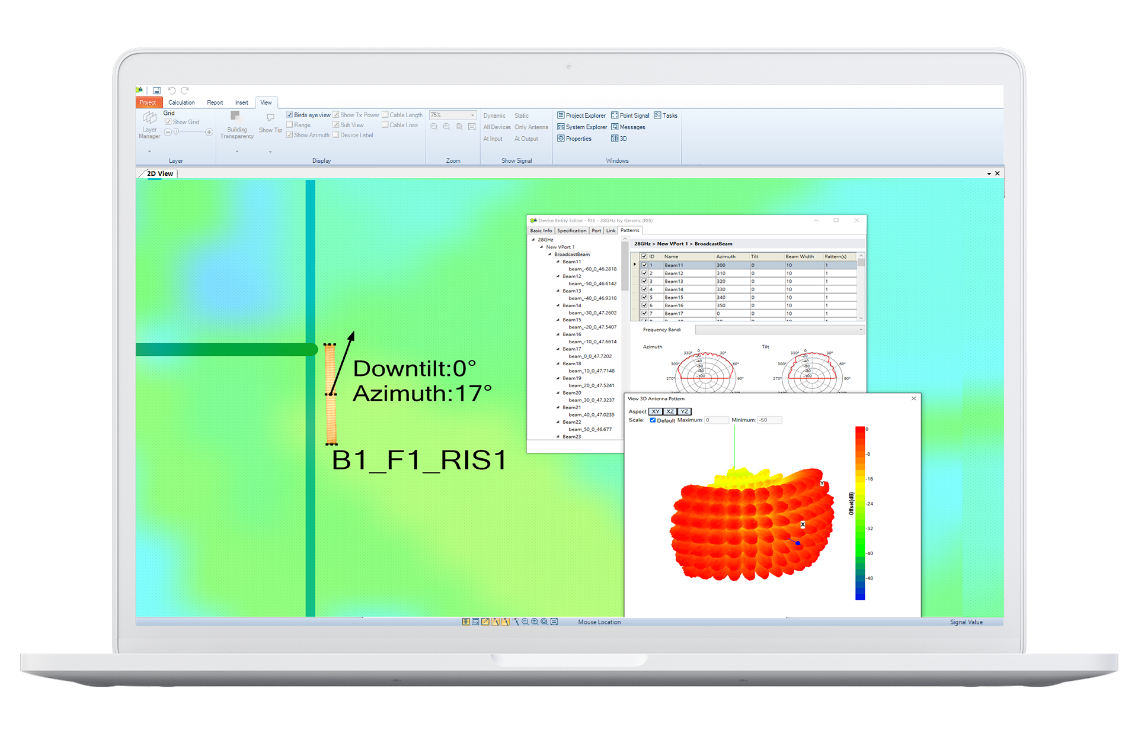This screenshot has width=1138, height=734.
Task: Click the Redo arrow icon
Action: (185, 91)
